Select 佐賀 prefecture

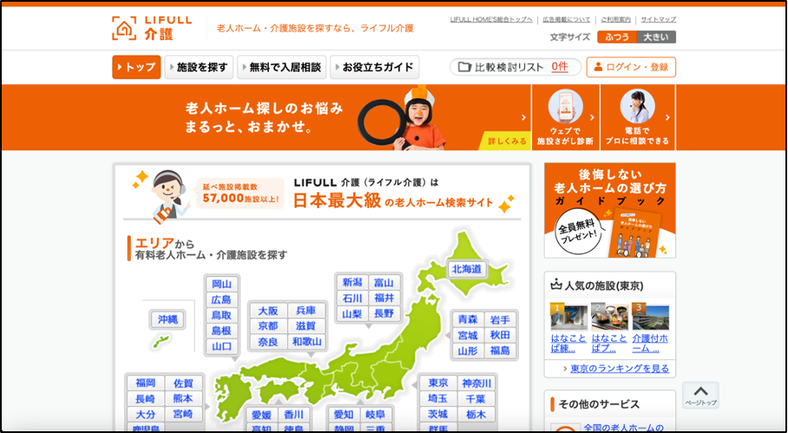(x=183, y=384)
